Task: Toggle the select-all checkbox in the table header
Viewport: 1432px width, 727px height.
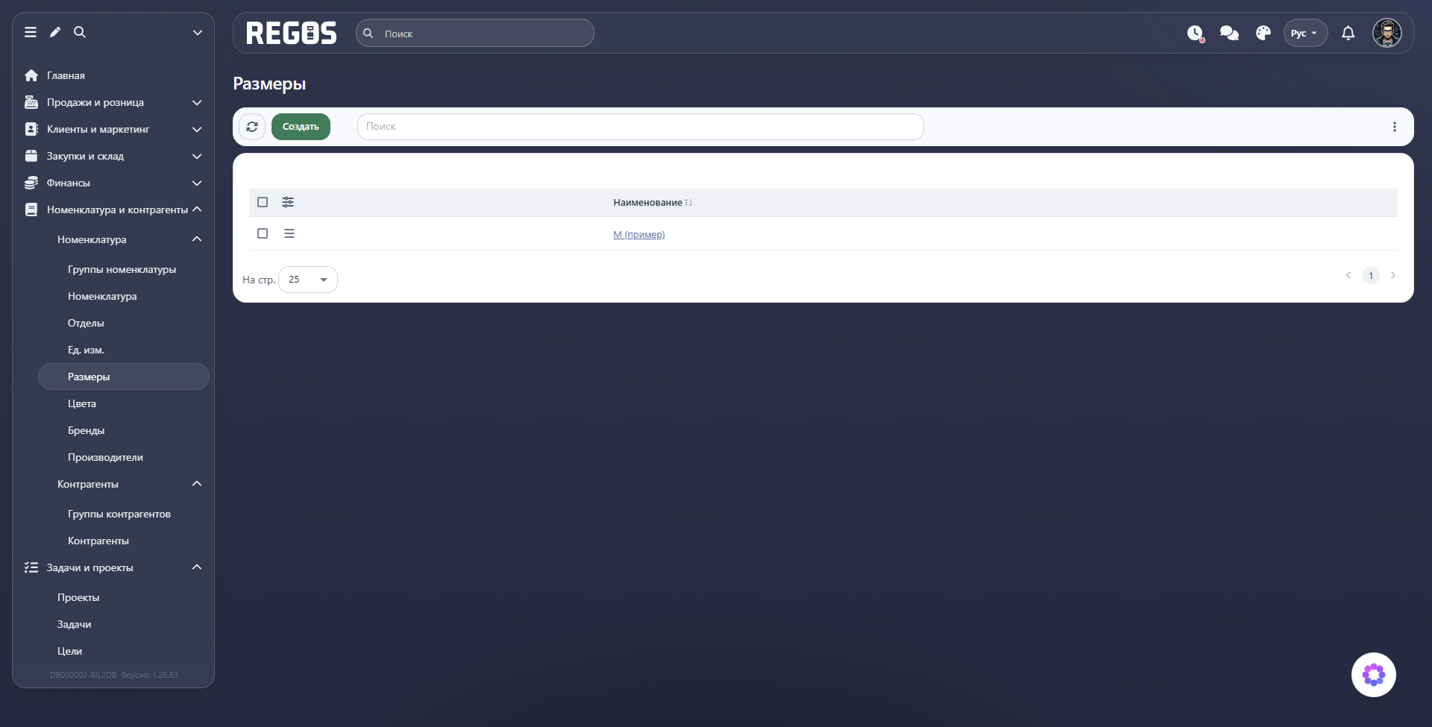Action: point(263,202)
